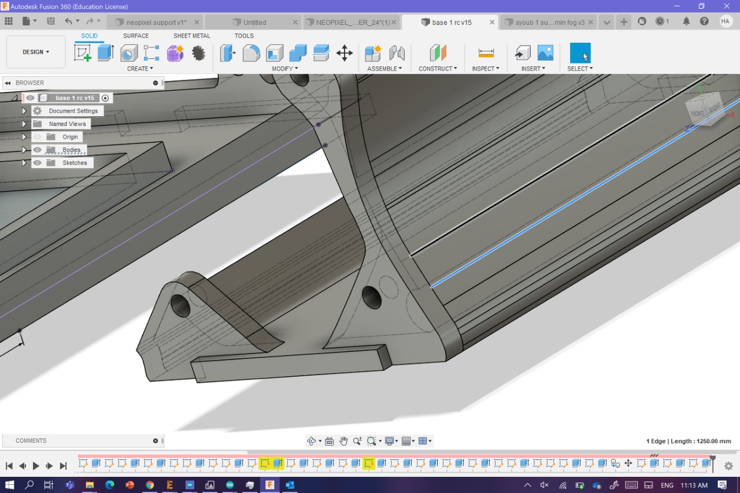Select the Fillet tool in Modify
The height and width of the screenshot is (493, 740).
coord(251,53)
